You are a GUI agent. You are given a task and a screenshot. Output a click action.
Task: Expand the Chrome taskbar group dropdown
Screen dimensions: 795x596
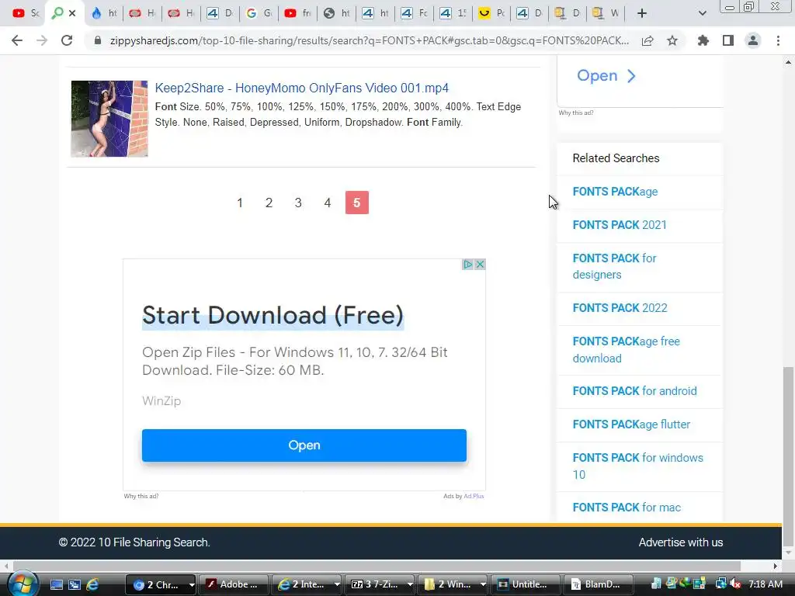click(x=191, y=585)
